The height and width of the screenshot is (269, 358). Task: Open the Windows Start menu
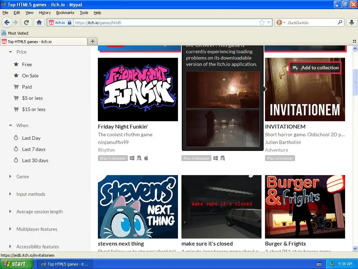pos(16,264)
